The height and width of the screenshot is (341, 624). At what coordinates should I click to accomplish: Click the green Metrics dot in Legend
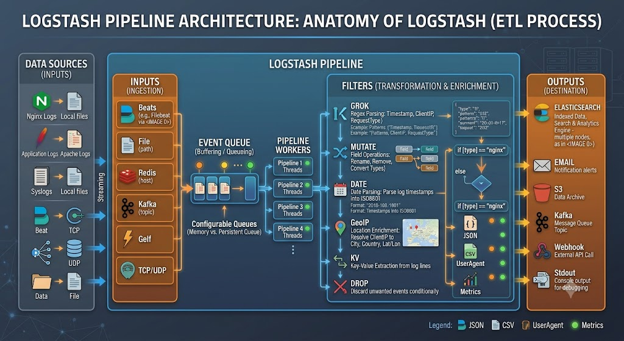[x=575, y=325]
